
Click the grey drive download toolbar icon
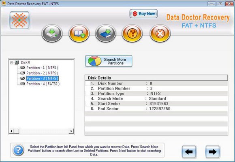click(52, 34)
